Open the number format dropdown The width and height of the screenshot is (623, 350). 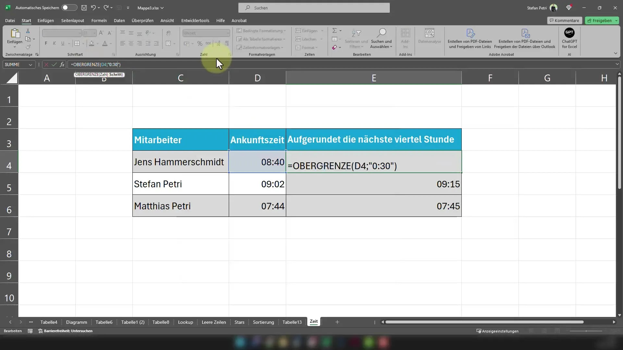[x=228, y=33]
